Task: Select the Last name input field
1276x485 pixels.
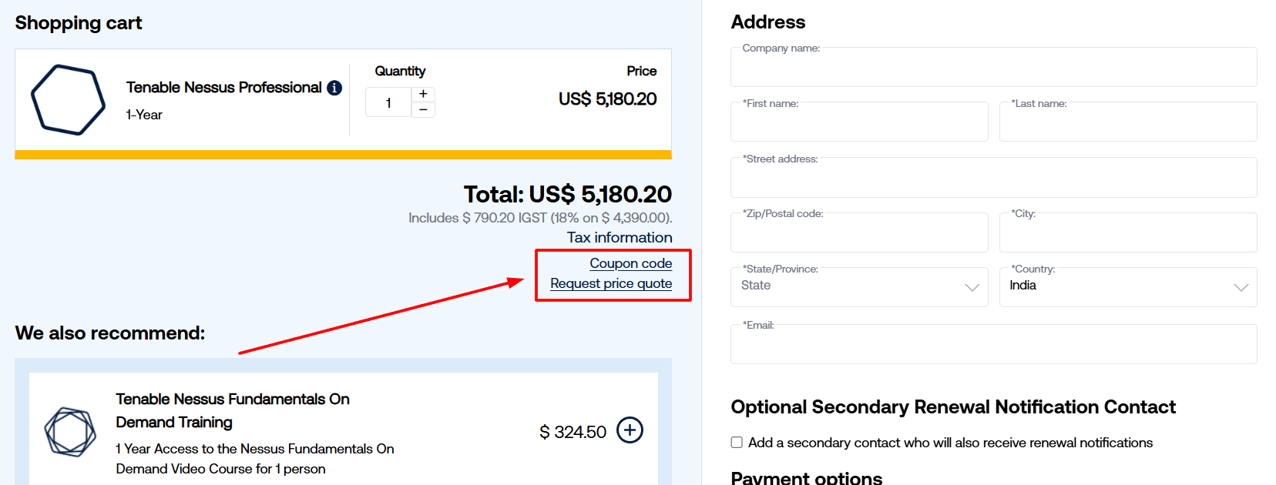Action: coord(1127,122)
